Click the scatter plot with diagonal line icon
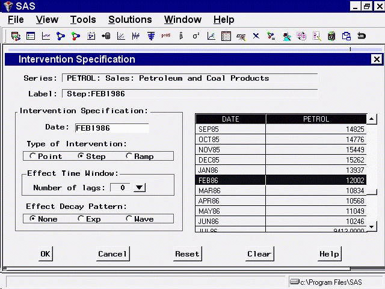Image resolution: width=385 pixels, height=289 pixels. coord(121,36)
